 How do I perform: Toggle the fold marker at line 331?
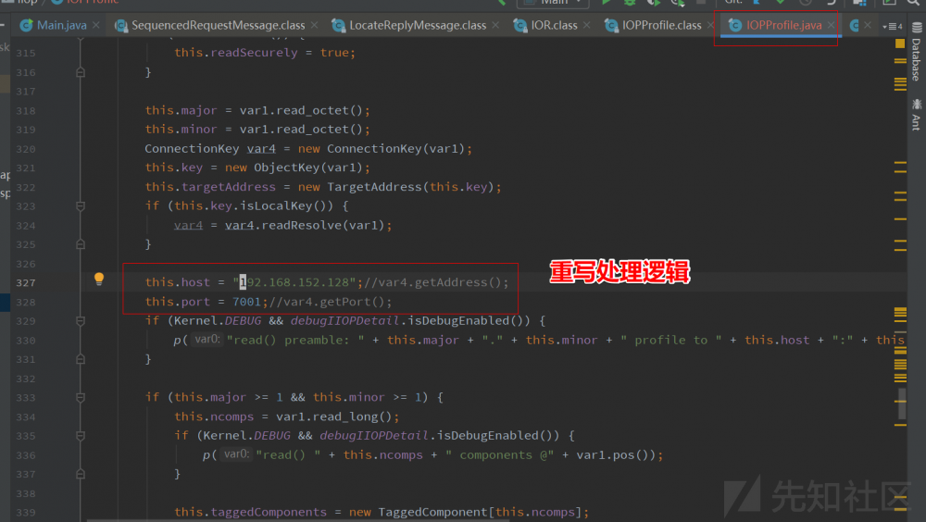(x=81, y=359)
